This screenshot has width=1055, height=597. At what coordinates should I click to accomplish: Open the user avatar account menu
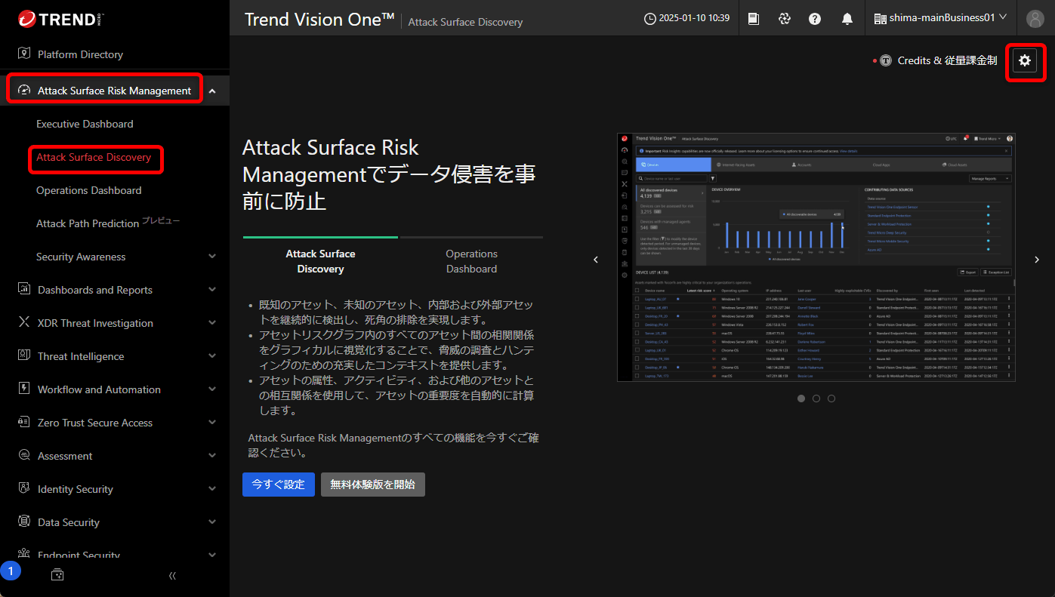1035,18
